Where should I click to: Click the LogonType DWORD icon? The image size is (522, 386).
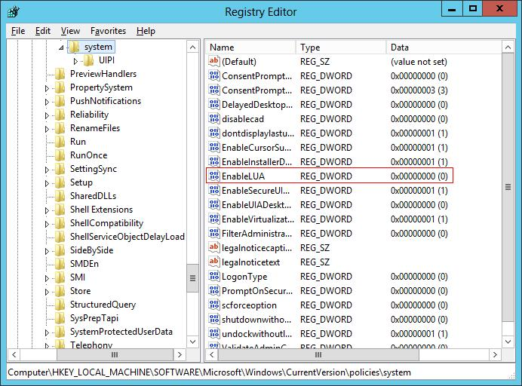point(213,277)
